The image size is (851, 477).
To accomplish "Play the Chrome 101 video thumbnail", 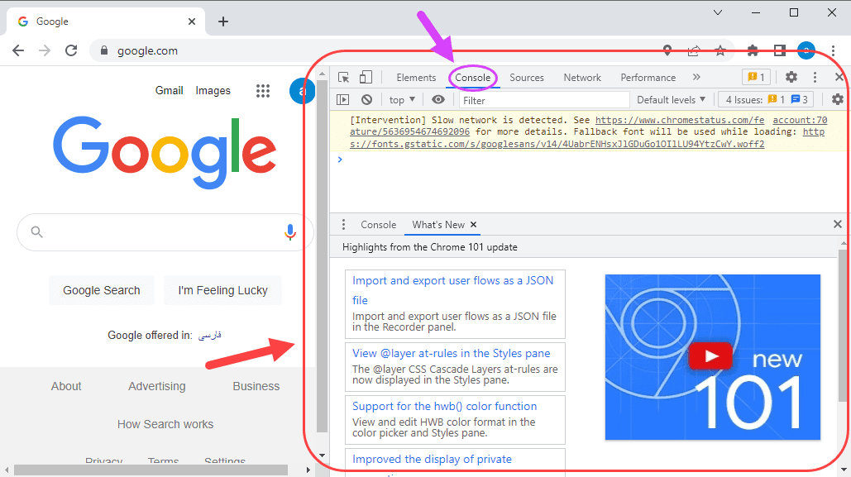I will (710, 356).
